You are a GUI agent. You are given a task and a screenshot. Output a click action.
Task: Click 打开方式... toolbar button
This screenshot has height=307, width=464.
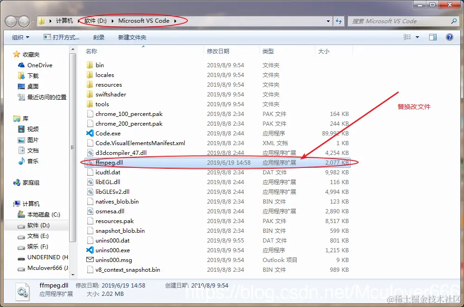[x=61, y=37]
